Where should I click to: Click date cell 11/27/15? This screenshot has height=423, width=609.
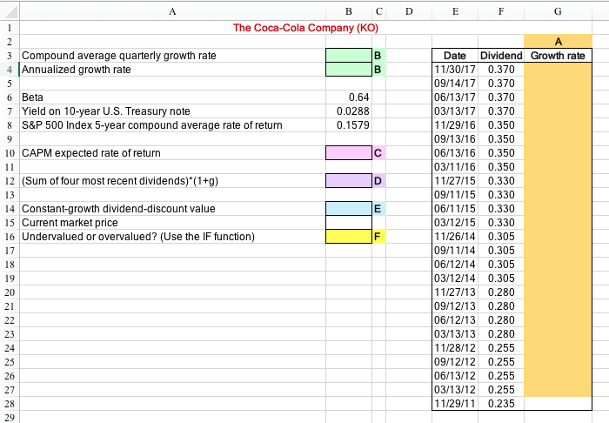point(455,181)
